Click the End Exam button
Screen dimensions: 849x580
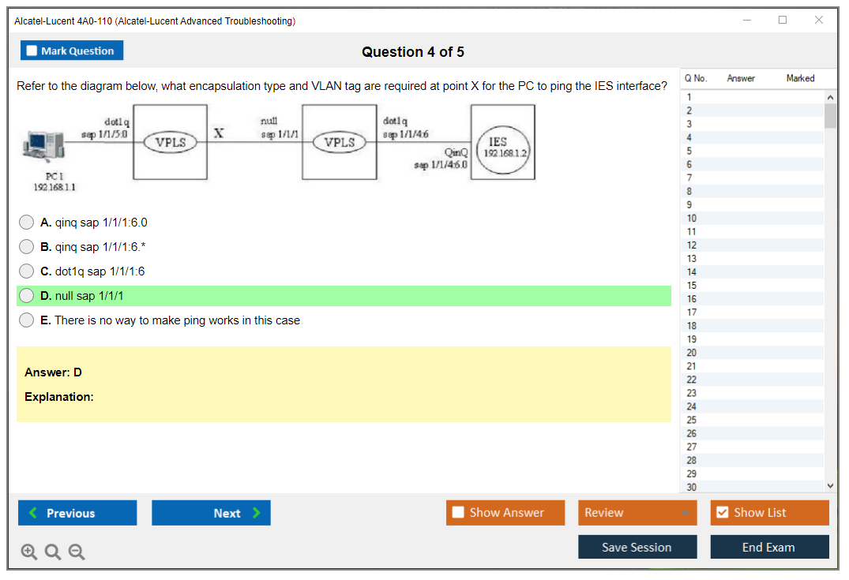tap(769, 547)
